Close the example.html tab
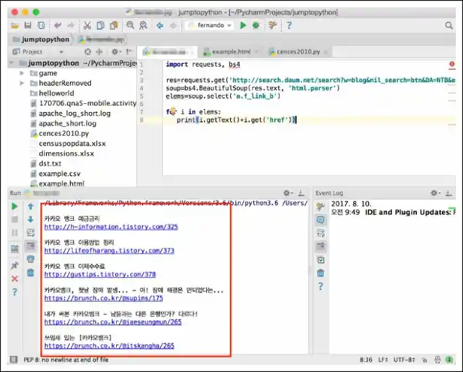463x372 pixels. click(257, 52)
